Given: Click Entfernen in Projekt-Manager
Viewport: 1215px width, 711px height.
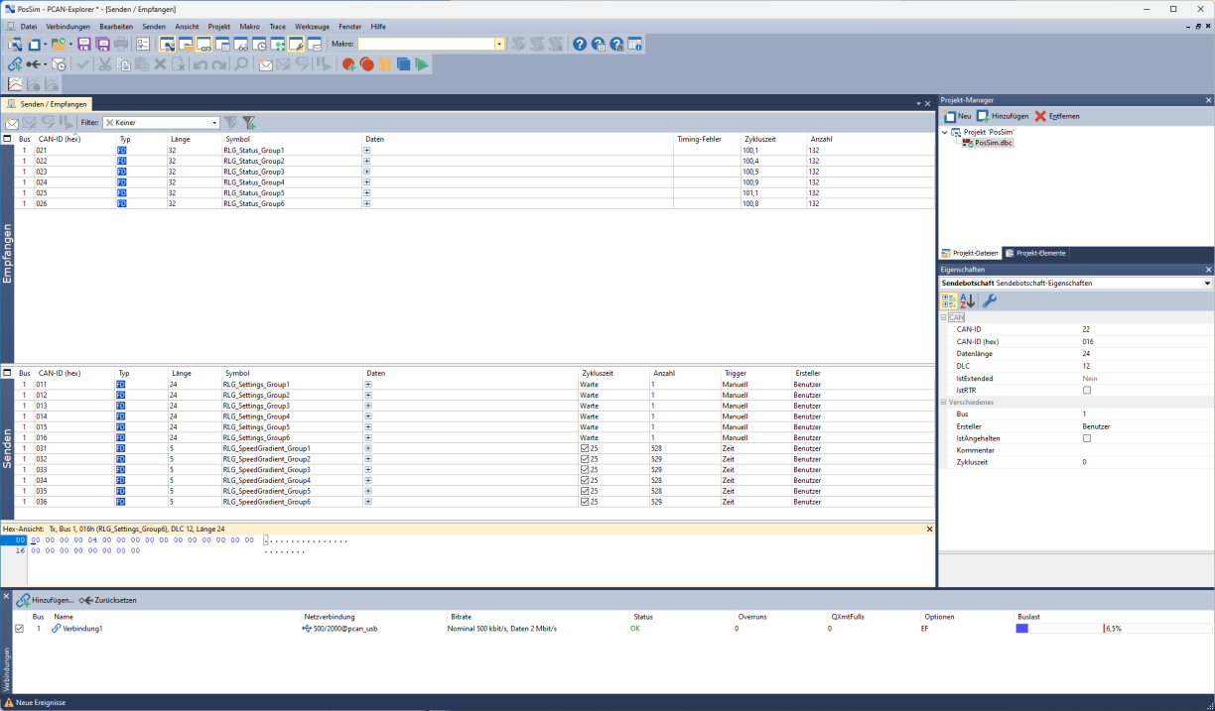Looking at the screenshot, I should coord(1057,116).
